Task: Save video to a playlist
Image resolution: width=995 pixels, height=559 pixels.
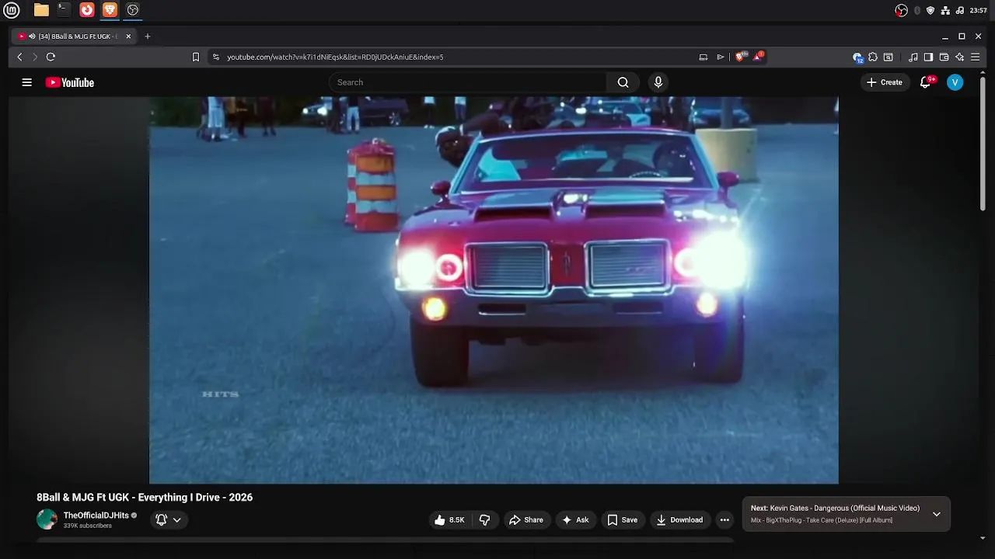Action: [623, 520]
